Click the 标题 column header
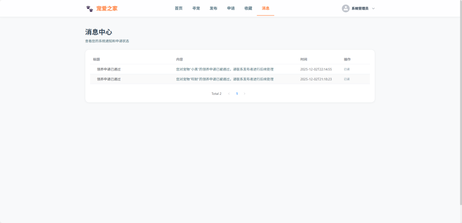This screenshot has width=462, height=223. [x=97, y=59]
